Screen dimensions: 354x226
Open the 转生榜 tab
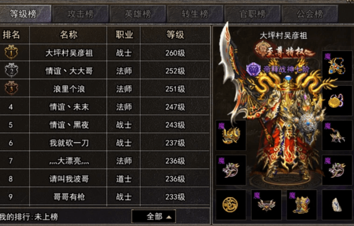pos(195,14)
